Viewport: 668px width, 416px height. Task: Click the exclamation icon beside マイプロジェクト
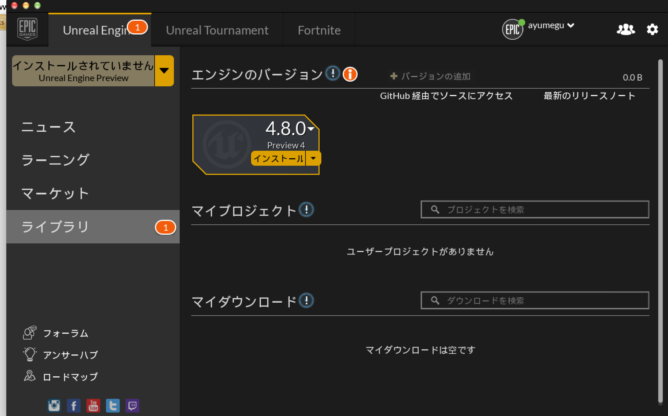[306, 209]
